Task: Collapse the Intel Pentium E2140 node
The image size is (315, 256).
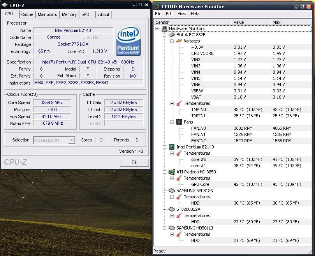Action: 165,147
